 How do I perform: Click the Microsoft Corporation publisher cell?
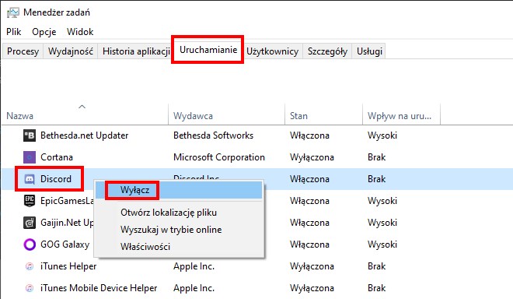click(219, 157)
